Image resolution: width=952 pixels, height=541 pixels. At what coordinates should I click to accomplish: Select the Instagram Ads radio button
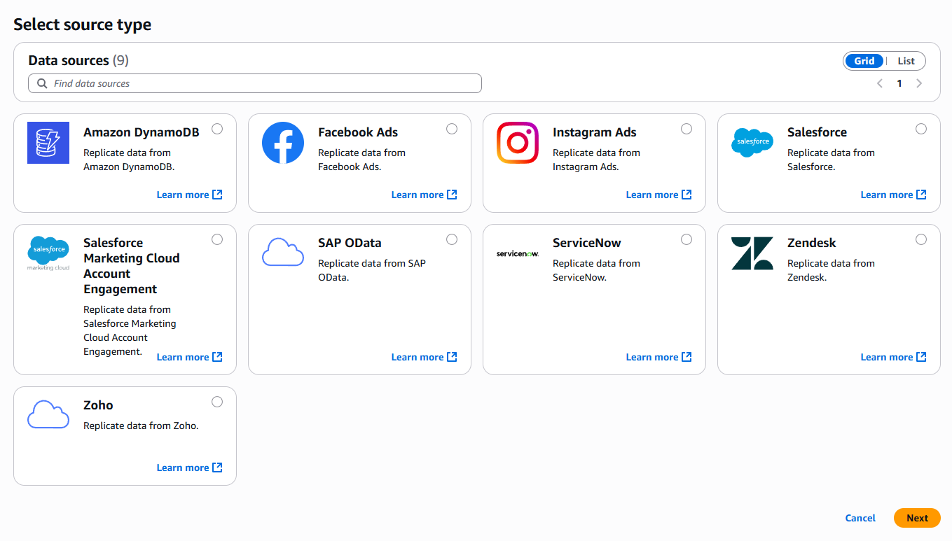[687, 129]
